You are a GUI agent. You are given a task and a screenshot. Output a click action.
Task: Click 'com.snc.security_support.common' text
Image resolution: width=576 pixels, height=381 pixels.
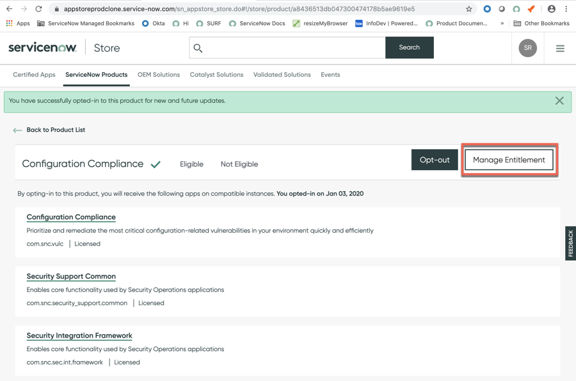click(77, 303)
